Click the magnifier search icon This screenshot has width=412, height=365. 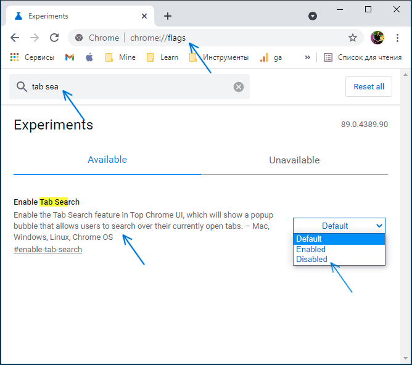click(22, 86)
